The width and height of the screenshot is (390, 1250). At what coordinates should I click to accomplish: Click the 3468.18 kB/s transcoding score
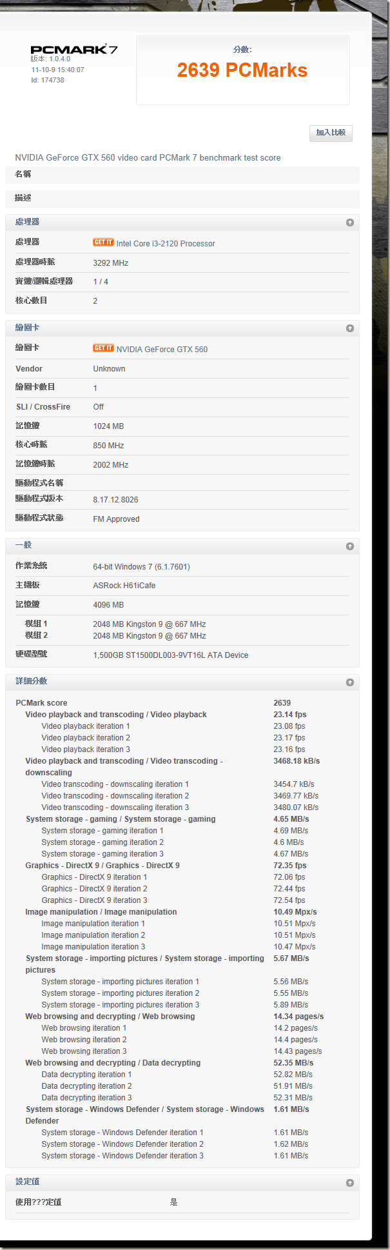297,761
